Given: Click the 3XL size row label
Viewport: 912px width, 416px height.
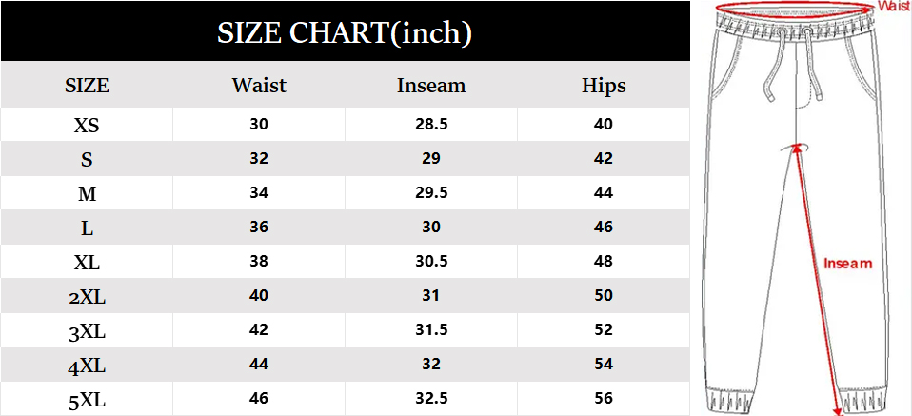Looking at the screenshot, I should 87,330.
